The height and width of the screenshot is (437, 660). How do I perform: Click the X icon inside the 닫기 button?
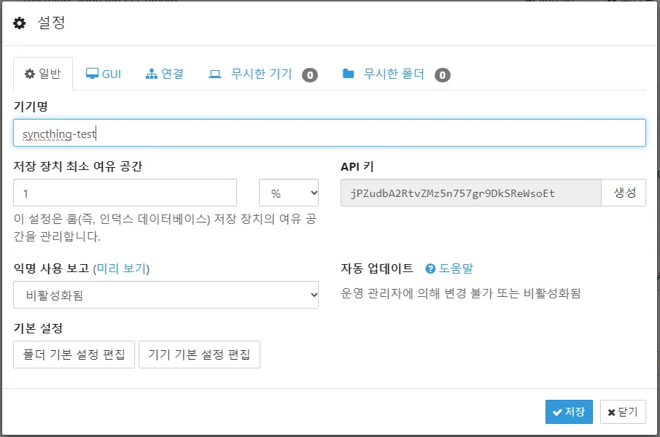click(x=610, y=411)
